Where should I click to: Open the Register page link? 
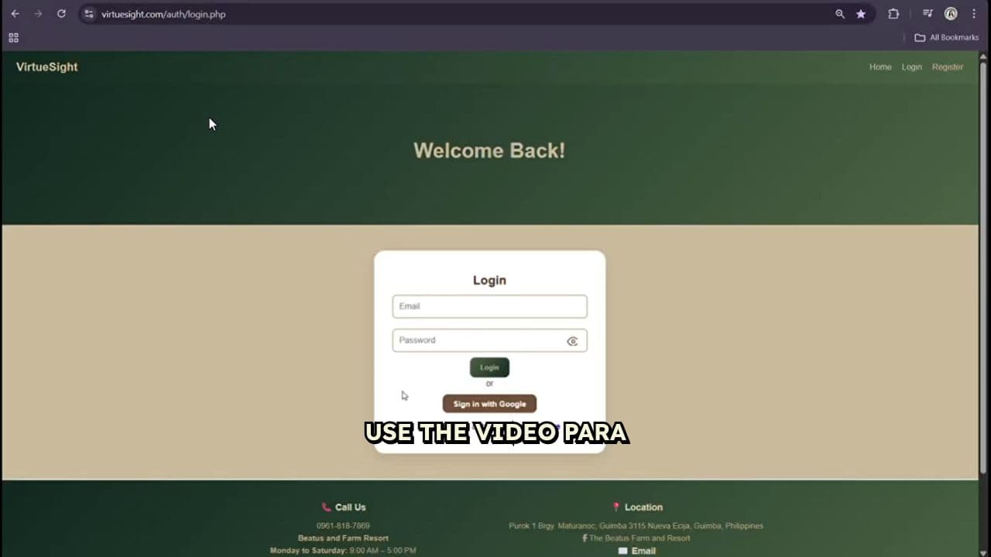coord(947,67)
